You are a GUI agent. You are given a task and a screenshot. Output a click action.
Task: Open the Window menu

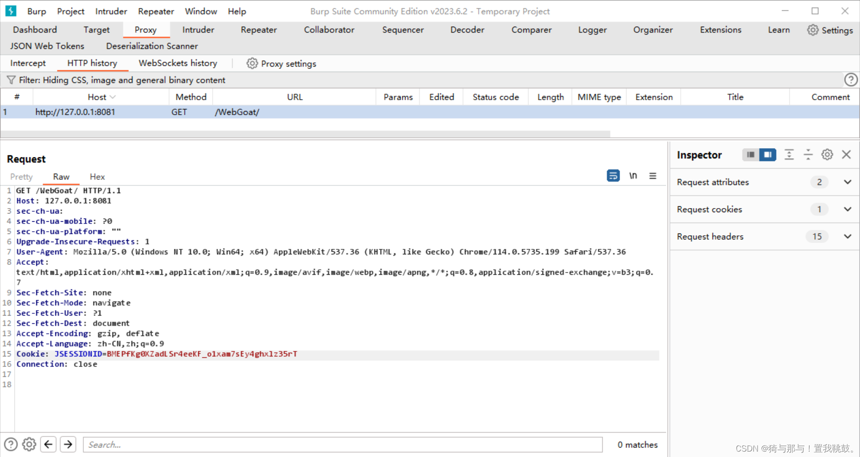[x=201, y=11]
